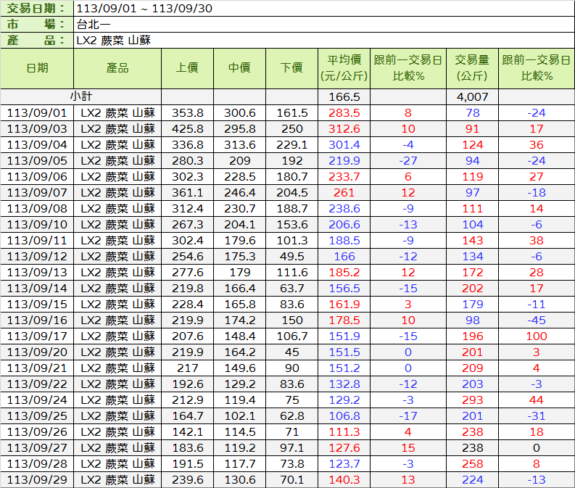Click the 下價 column header
The image size is (575, 488).
291,68
